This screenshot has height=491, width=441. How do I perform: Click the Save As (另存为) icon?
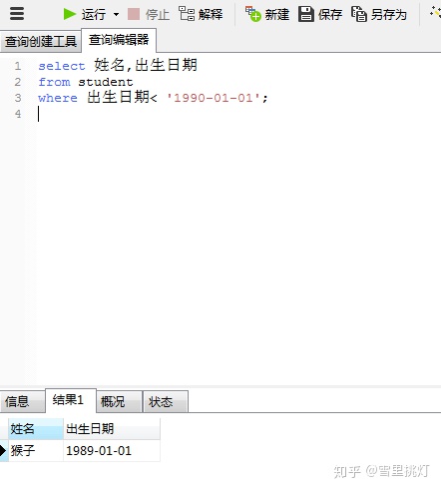359,14
